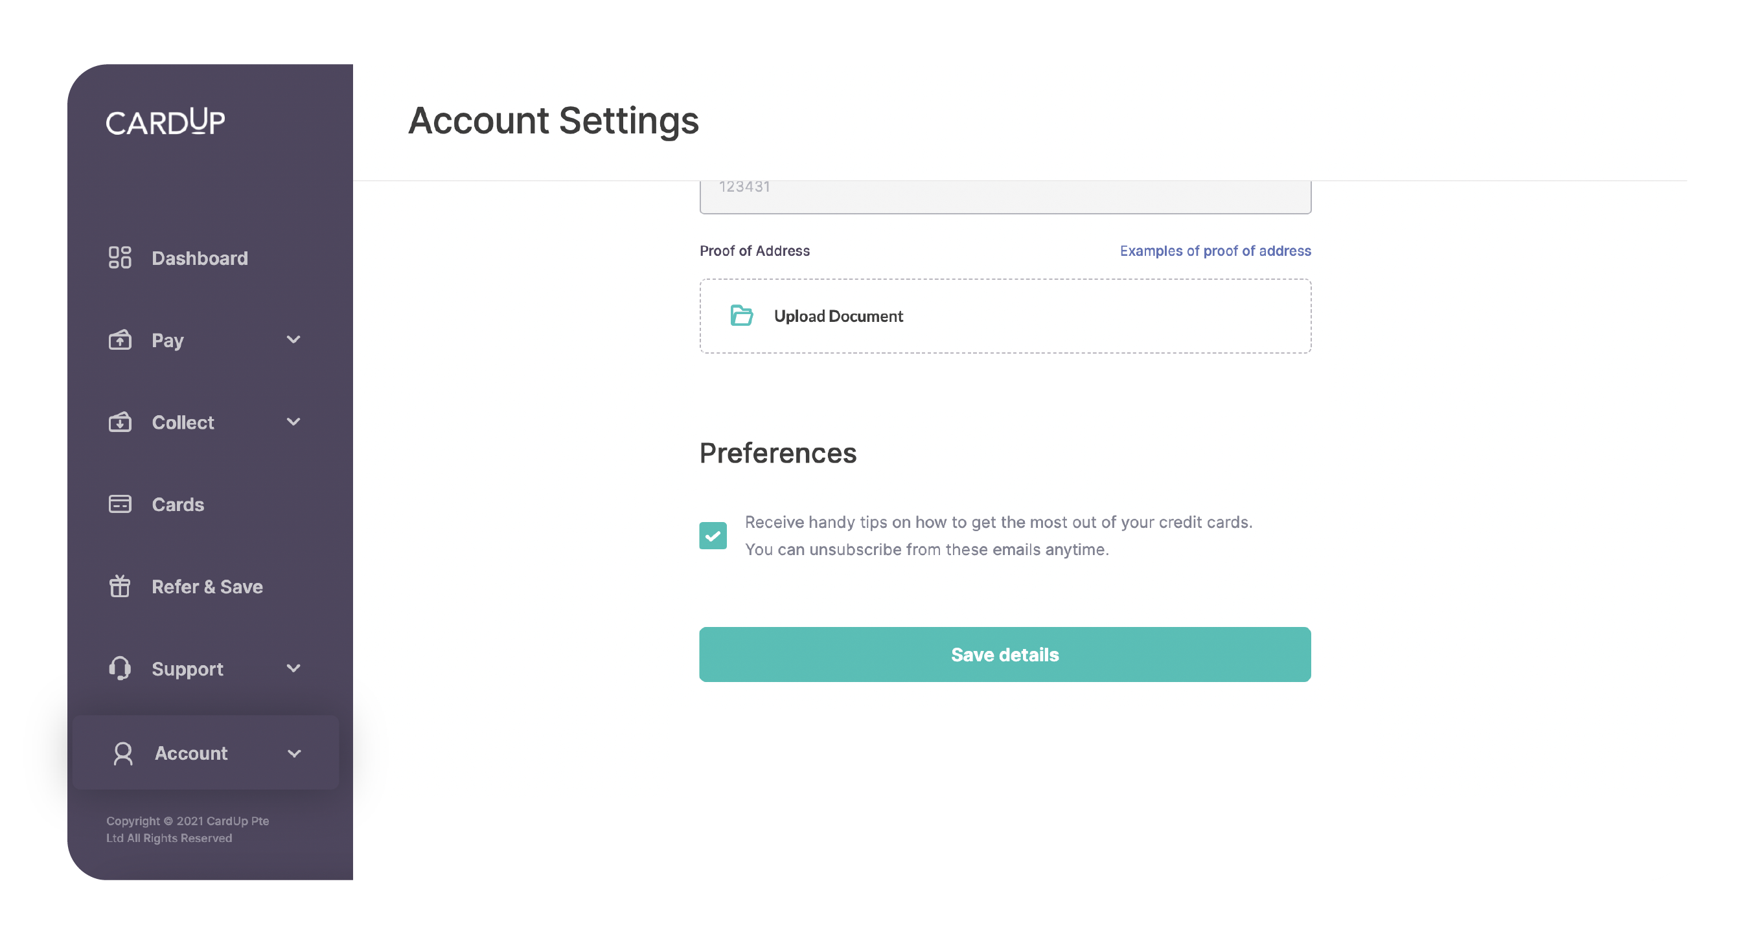Open Examples of proof of address link
Viewport: 1755px width, 945px height.
click(x=1215, y=251)
